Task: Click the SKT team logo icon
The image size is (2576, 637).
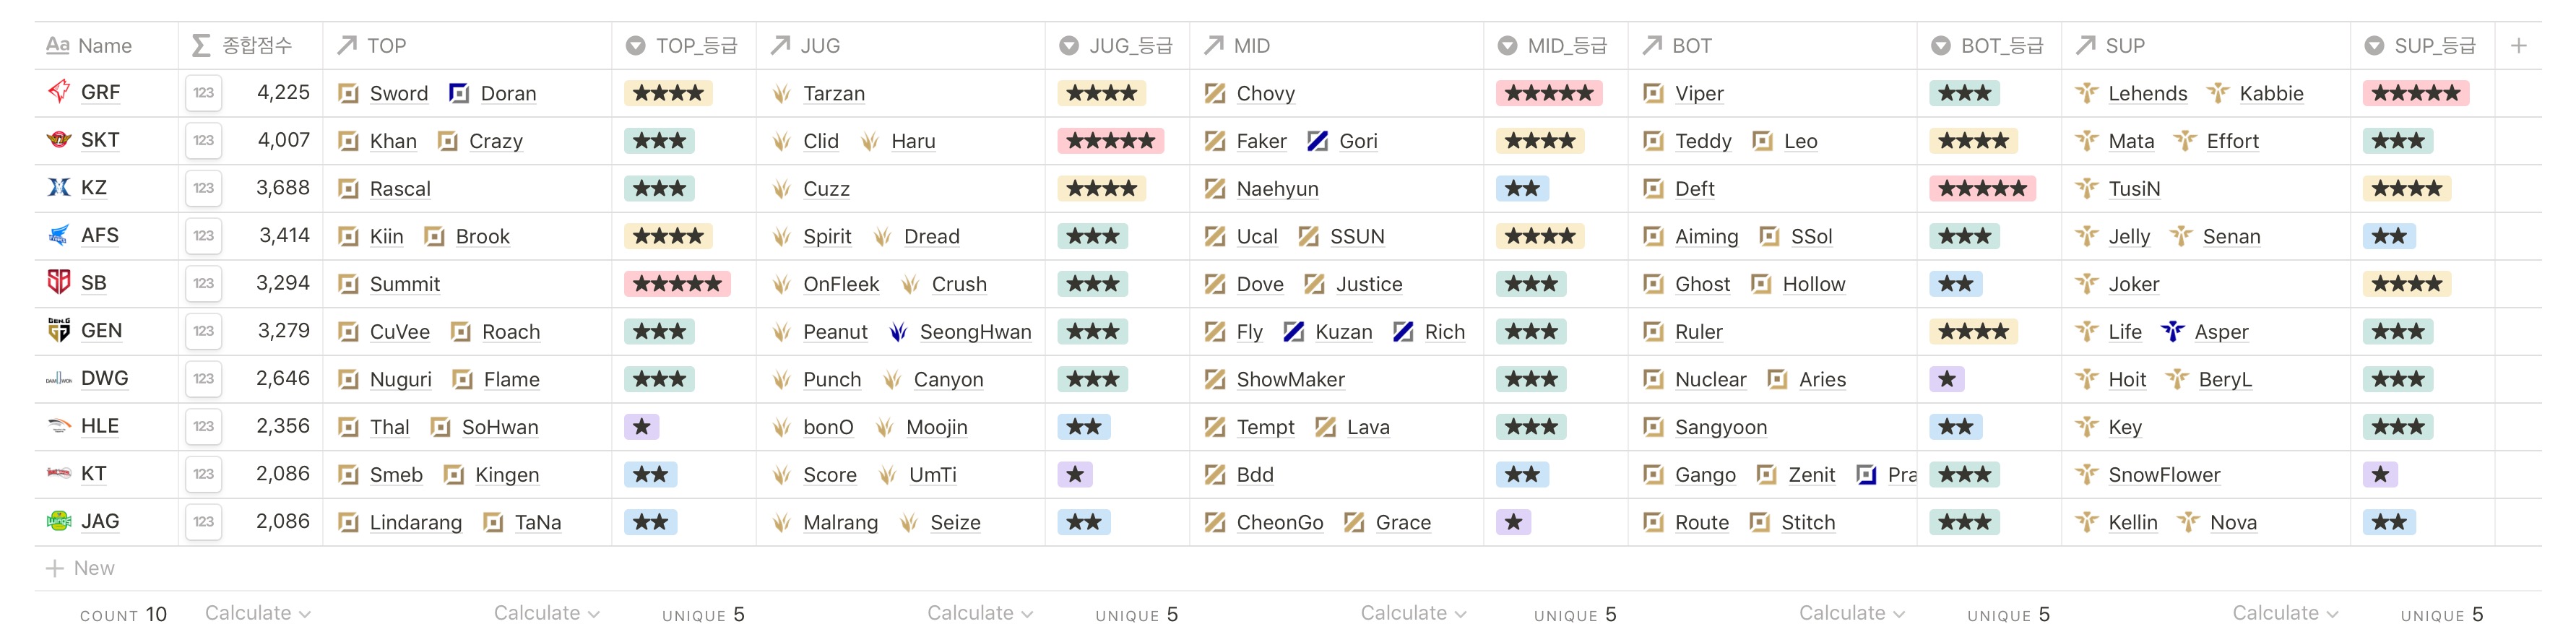Action: [x=59, y=140]
